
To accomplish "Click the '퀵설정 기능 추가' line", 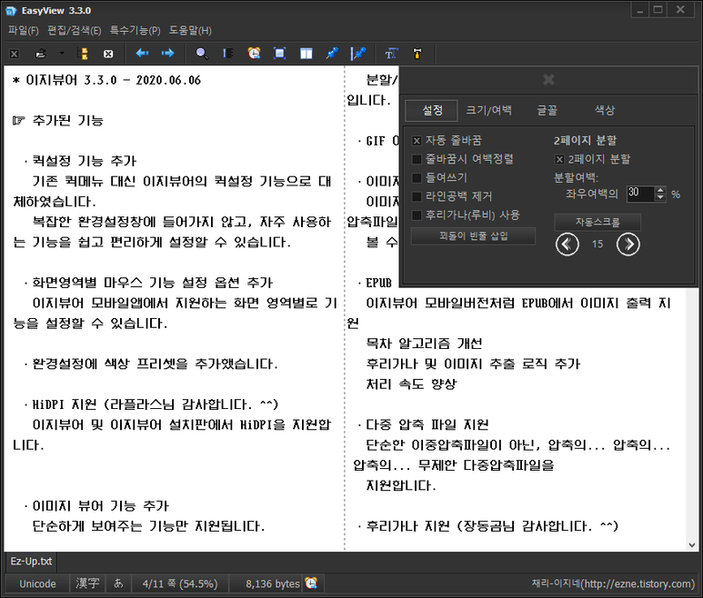I will [84, 161].
